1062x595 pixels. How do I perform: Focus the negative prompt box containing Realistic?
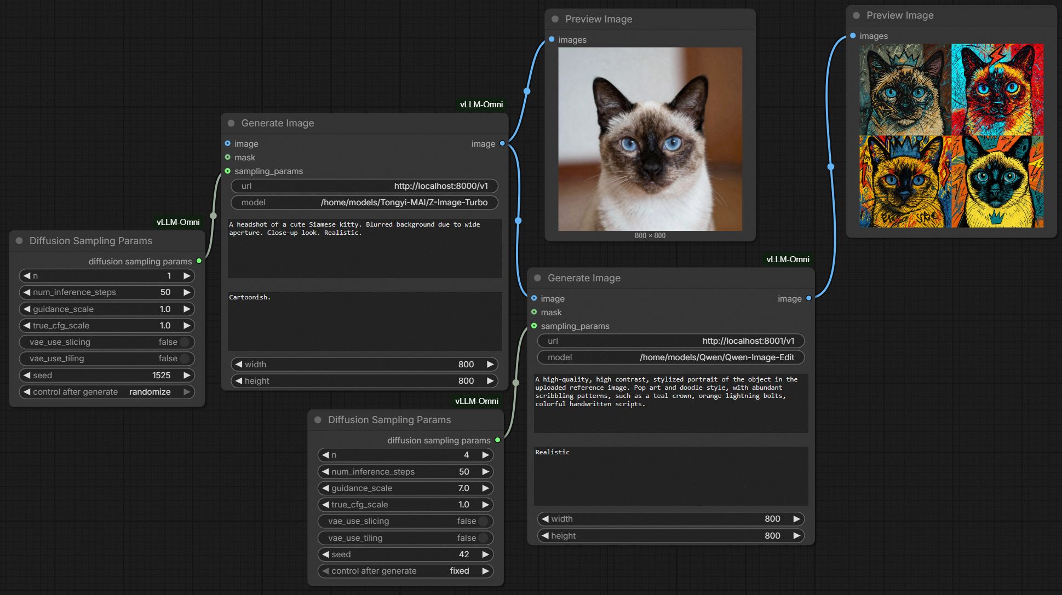coord(671,476)
